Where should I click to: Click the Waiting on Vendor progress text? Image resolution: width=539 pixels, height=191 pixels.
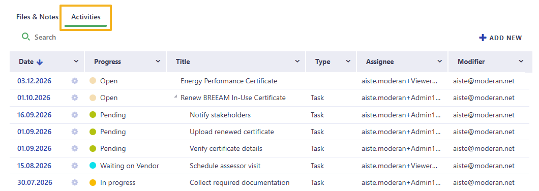(x=130, y=166)
